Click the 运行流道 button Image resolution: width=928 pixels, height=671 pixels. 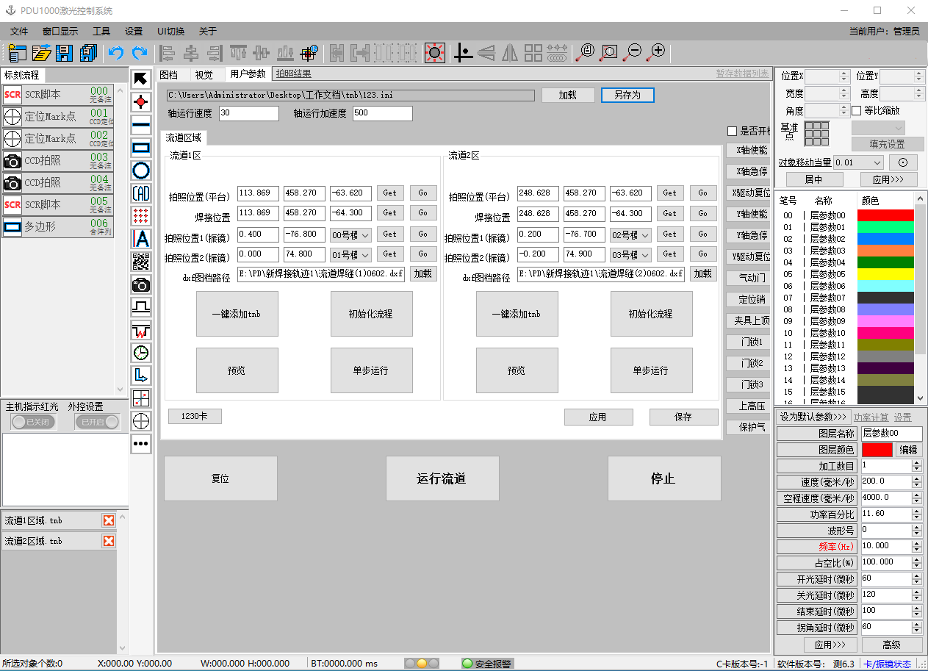point(442,478)
